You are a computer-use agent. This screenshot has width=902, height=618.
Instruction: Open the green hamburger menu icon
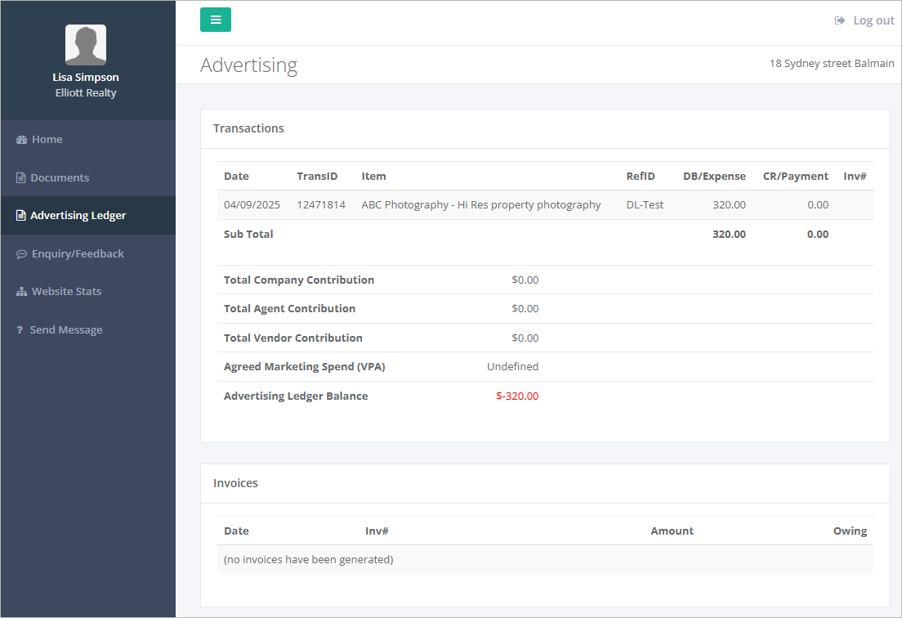tap(215, 19)
